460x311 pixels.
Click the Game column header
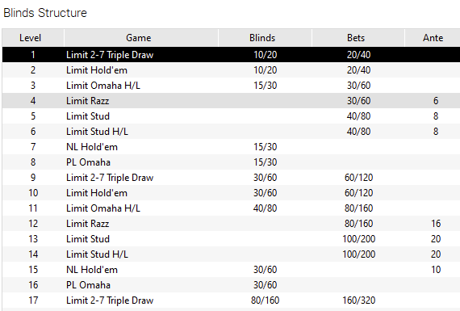(140, 38)
